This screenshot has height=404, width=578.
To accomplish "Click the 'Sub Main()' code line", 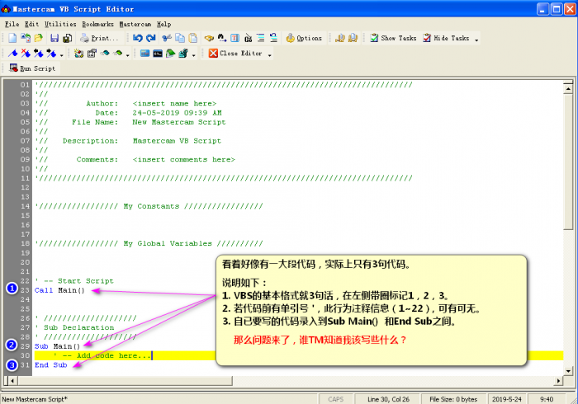I will pyautogui.click(x=57, y=346).
